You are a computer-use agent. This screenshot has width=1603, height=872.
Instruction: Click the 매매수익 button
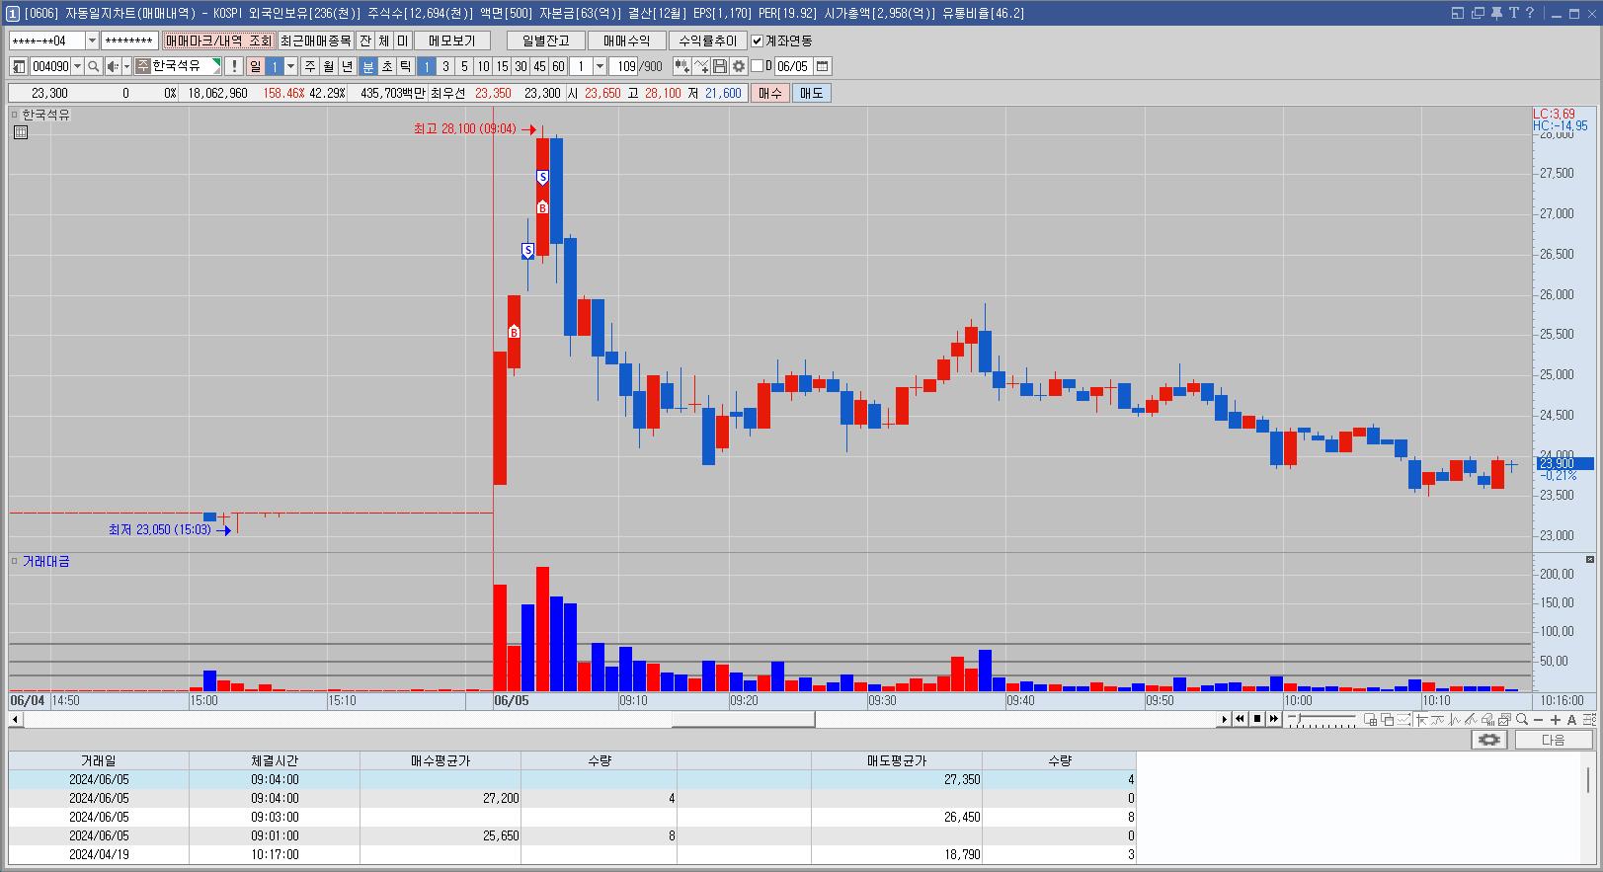626,40
